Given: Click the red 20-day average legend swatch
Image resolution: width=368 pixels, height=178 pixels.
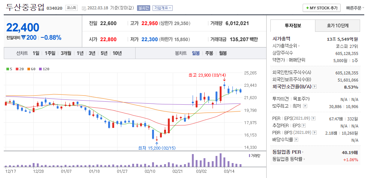Looking at the screenshot, I should tap(17, 69).
